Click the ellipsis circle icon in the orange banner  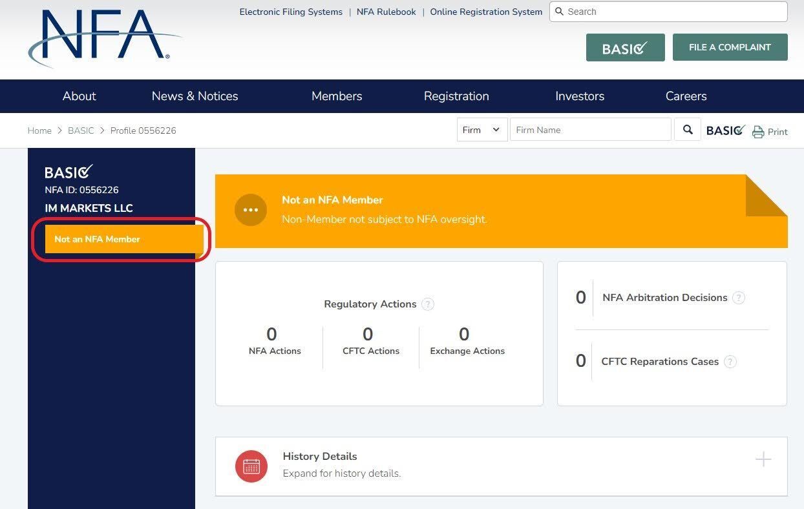[x=251, y=210]
